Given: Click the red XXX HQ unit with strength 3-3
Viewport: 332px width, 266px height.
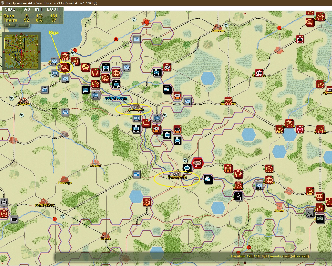Looking at the screenshot, I should [x=310, y=22].
